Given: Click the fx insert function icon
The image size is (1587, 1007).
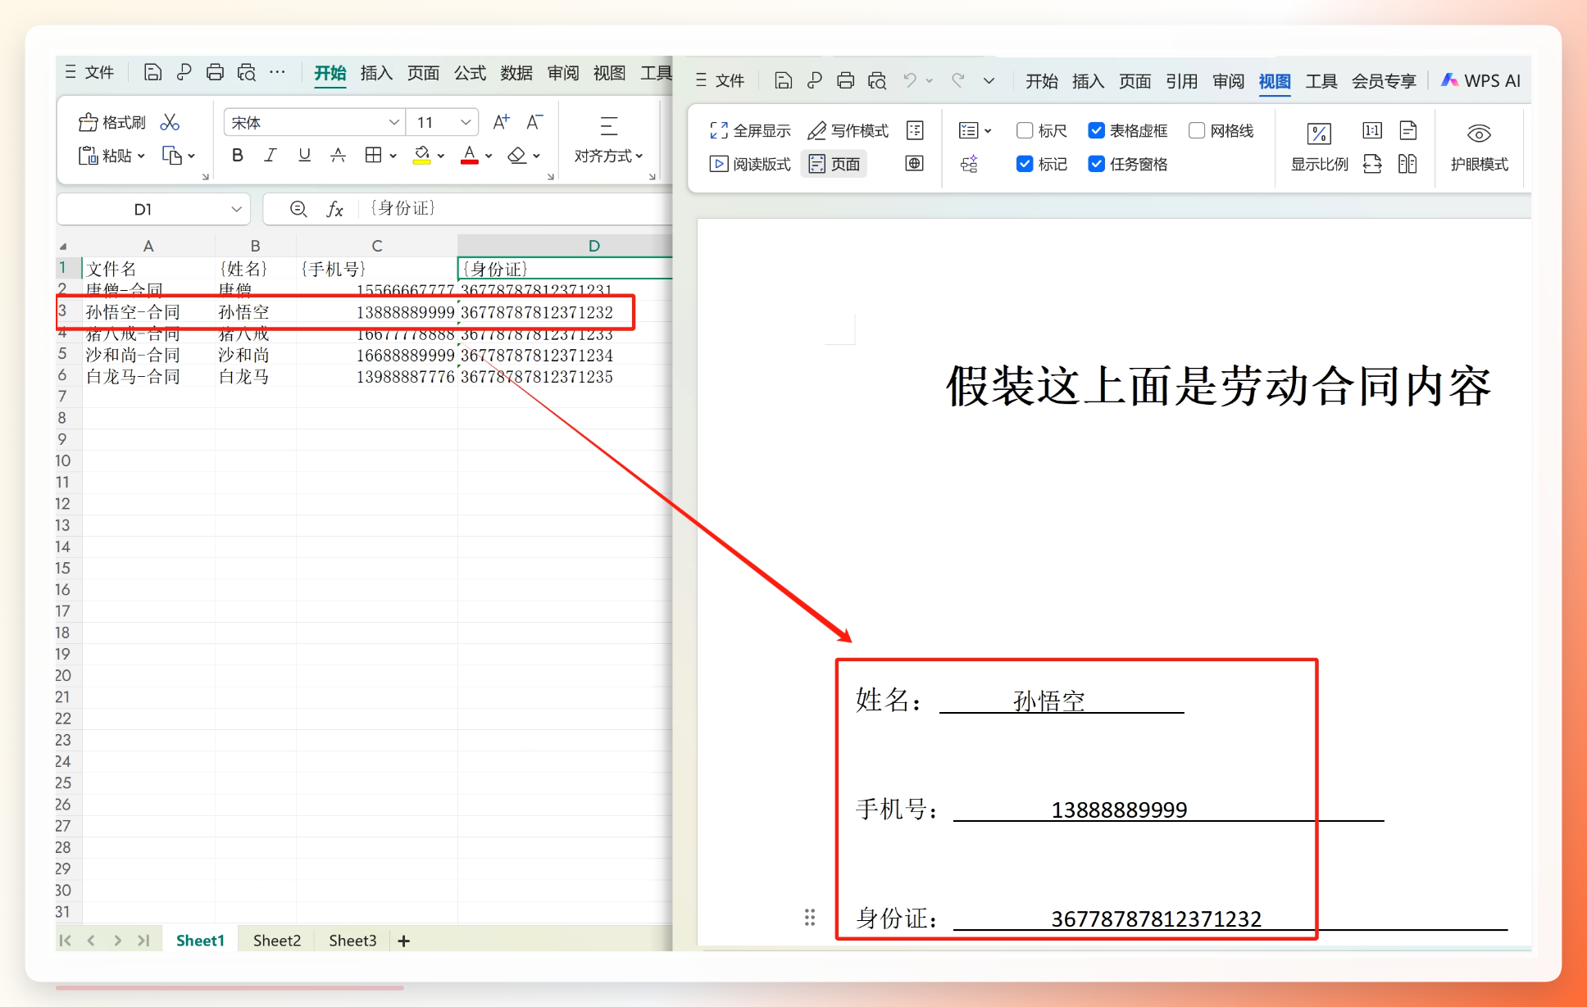Looking at the screenshot, I should coord(334,209).
